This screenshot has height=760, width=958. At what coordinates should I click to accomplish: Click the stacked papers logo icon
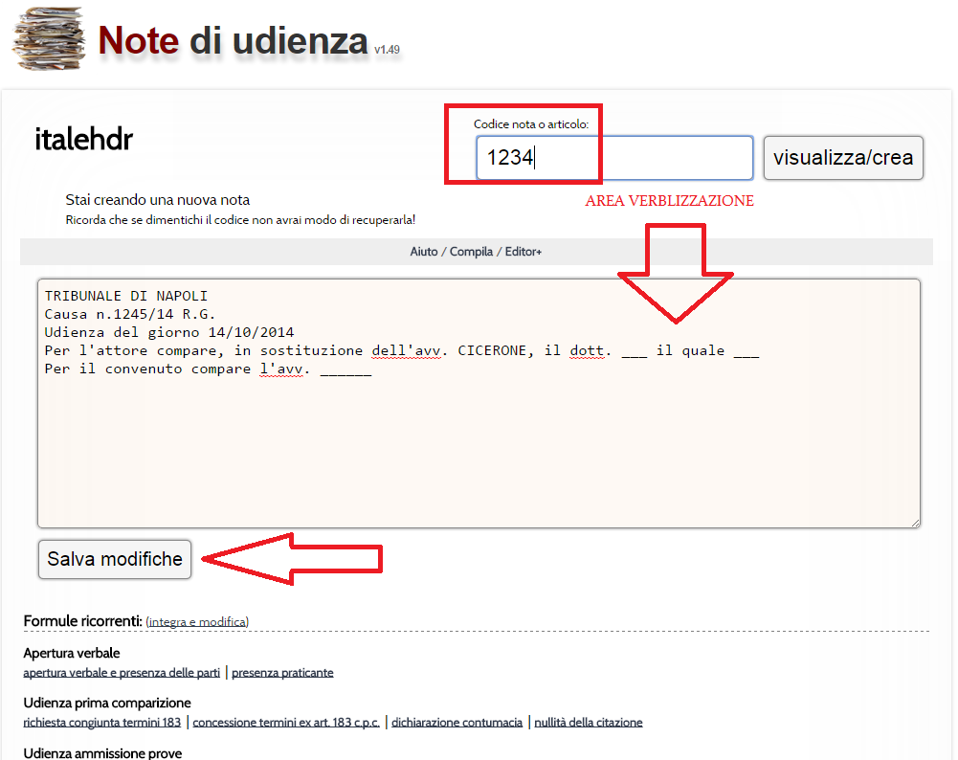[48, 39]
